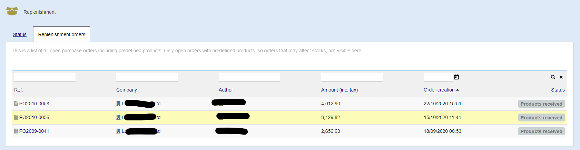Open purchase order PO2009-0041
The image size is (580, 150).
coord(34,131)
